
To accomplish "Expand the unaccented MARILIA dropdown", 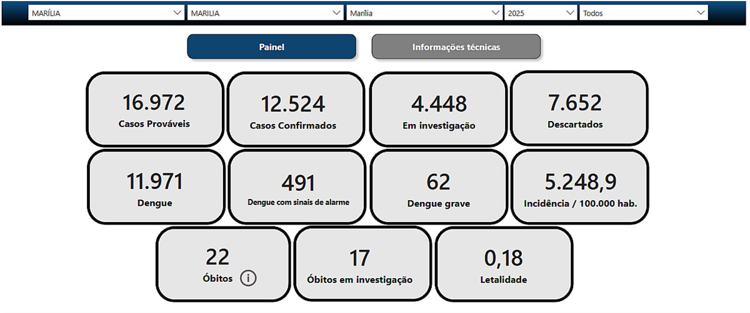I will point(265,12).
